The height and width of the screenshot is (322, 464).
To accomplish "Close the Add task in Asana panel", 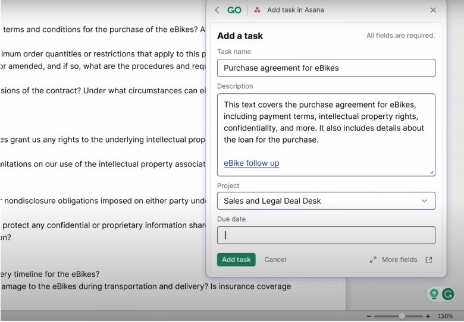I will (433, 10).
